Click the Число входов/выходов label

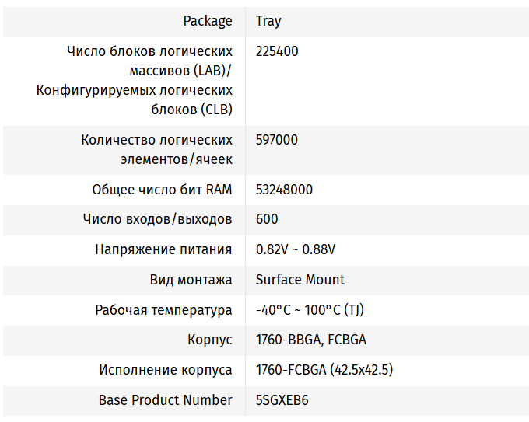(x=157, y=219)
